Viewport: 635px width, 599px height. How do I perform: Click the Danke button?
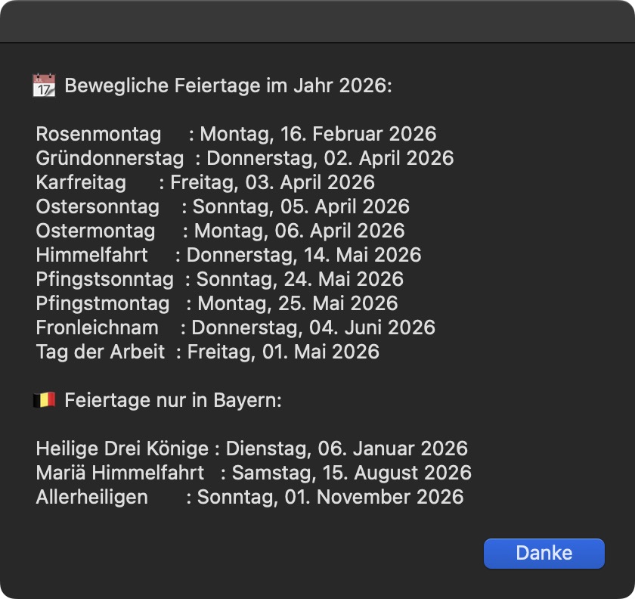point(544,553)
